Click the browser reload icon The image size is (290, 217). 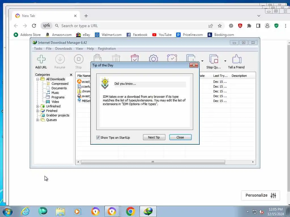(34, 26)
